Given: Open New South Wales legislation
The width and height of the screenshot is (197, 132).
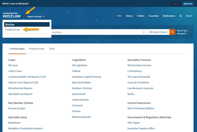Looking at the screenshot, I should [x=81, y=83].
